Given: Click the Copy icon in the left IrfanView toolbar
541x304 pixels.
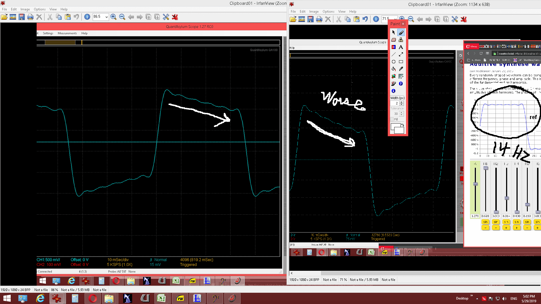Looking at the screenshot, I should click(59, 17).
